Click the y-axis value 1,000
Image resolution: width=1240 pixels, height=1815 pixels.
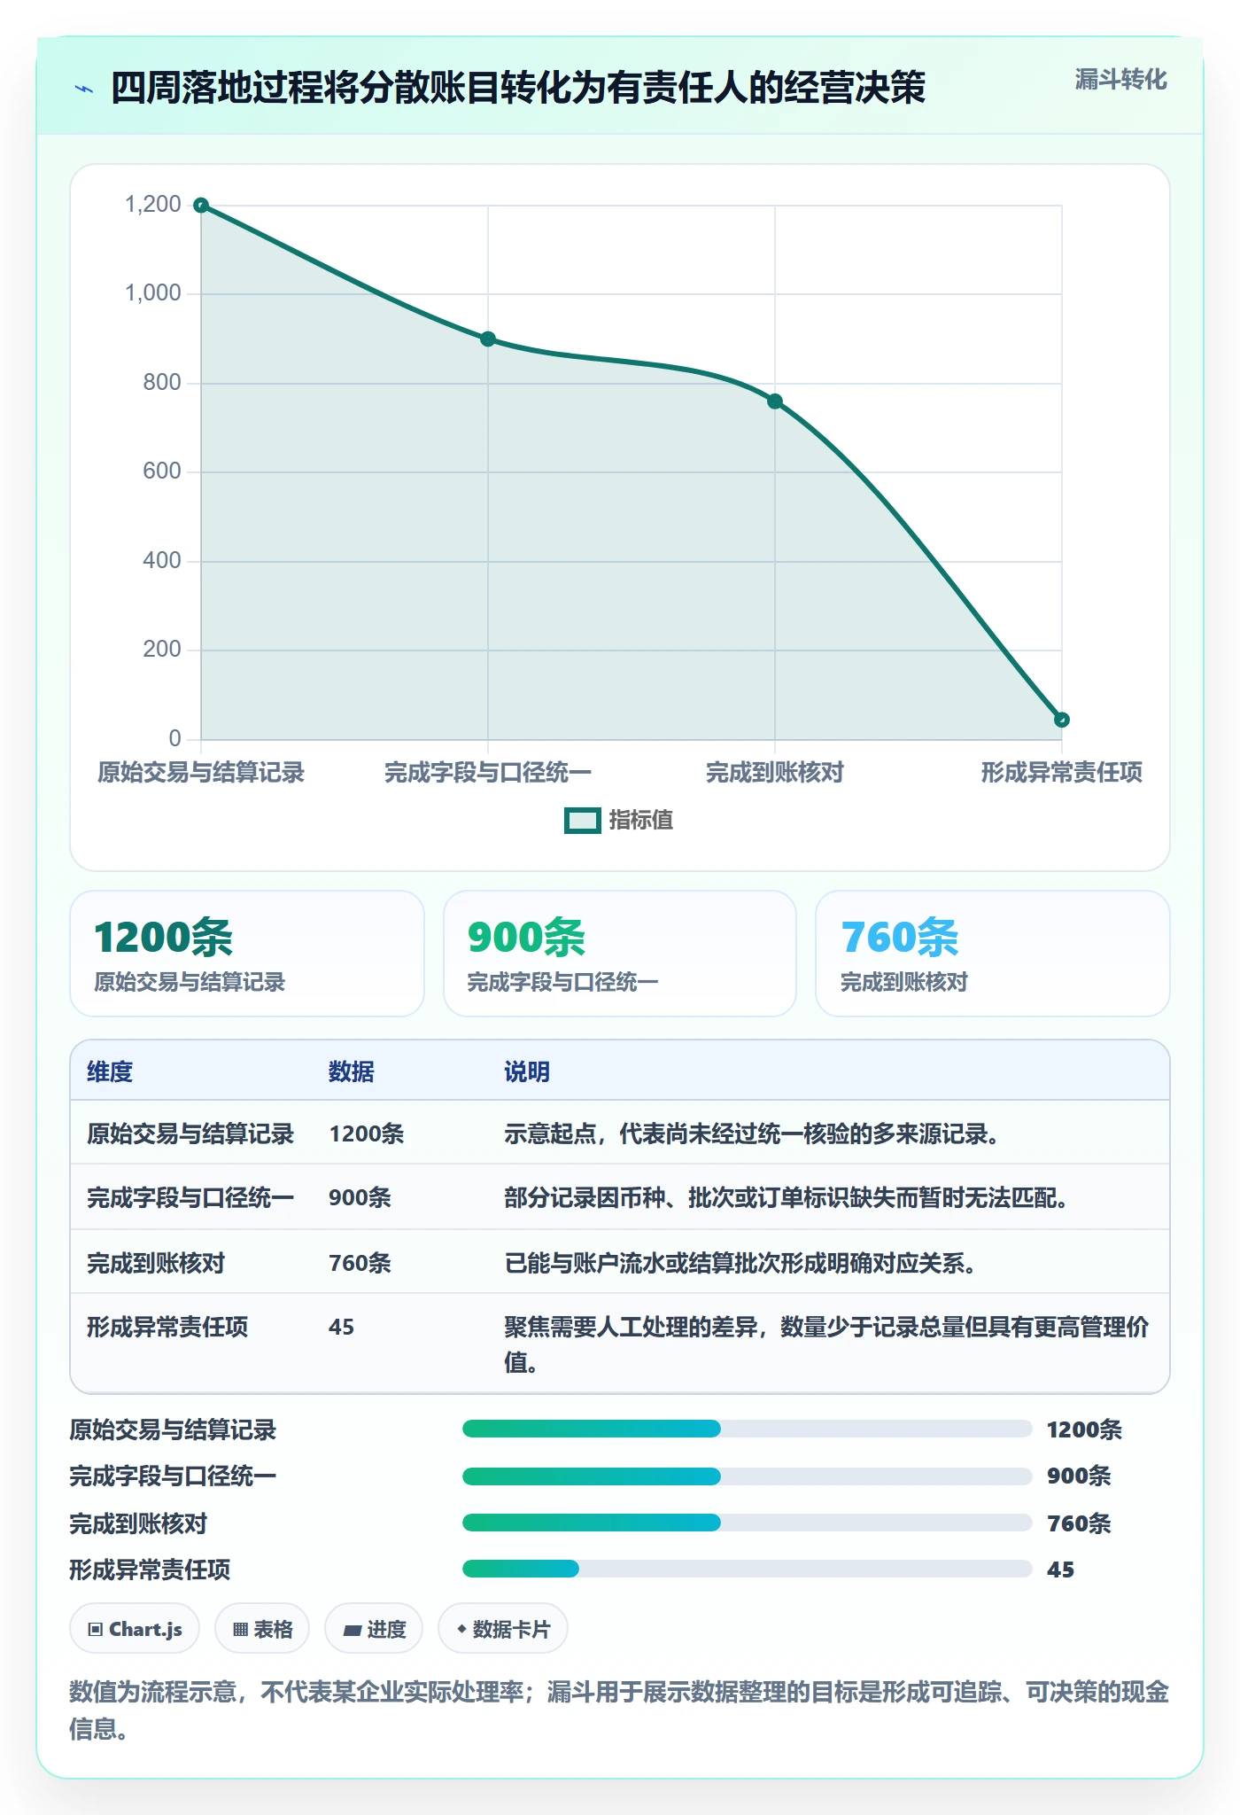(153, 293)
